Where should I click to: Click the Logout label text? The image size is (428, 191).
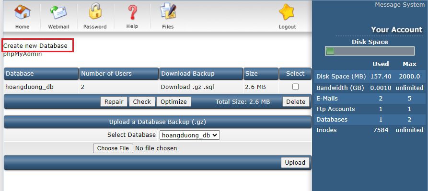288,27
